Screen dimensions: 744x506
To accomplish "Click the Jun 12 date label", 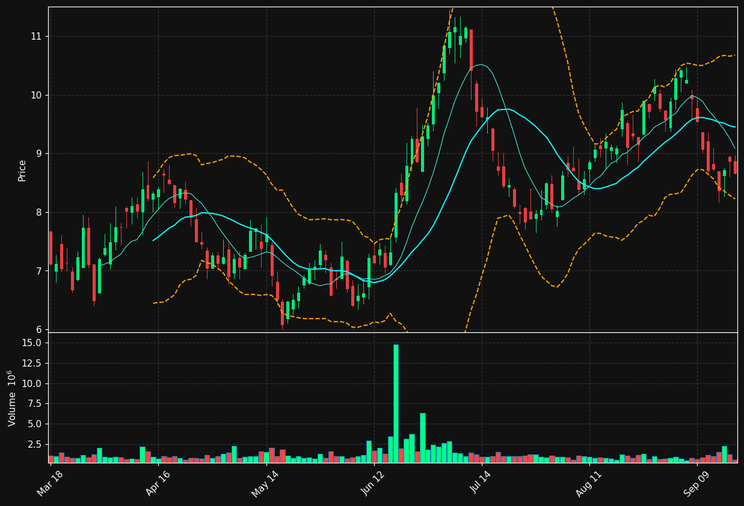I will click(x=373, y=484).
